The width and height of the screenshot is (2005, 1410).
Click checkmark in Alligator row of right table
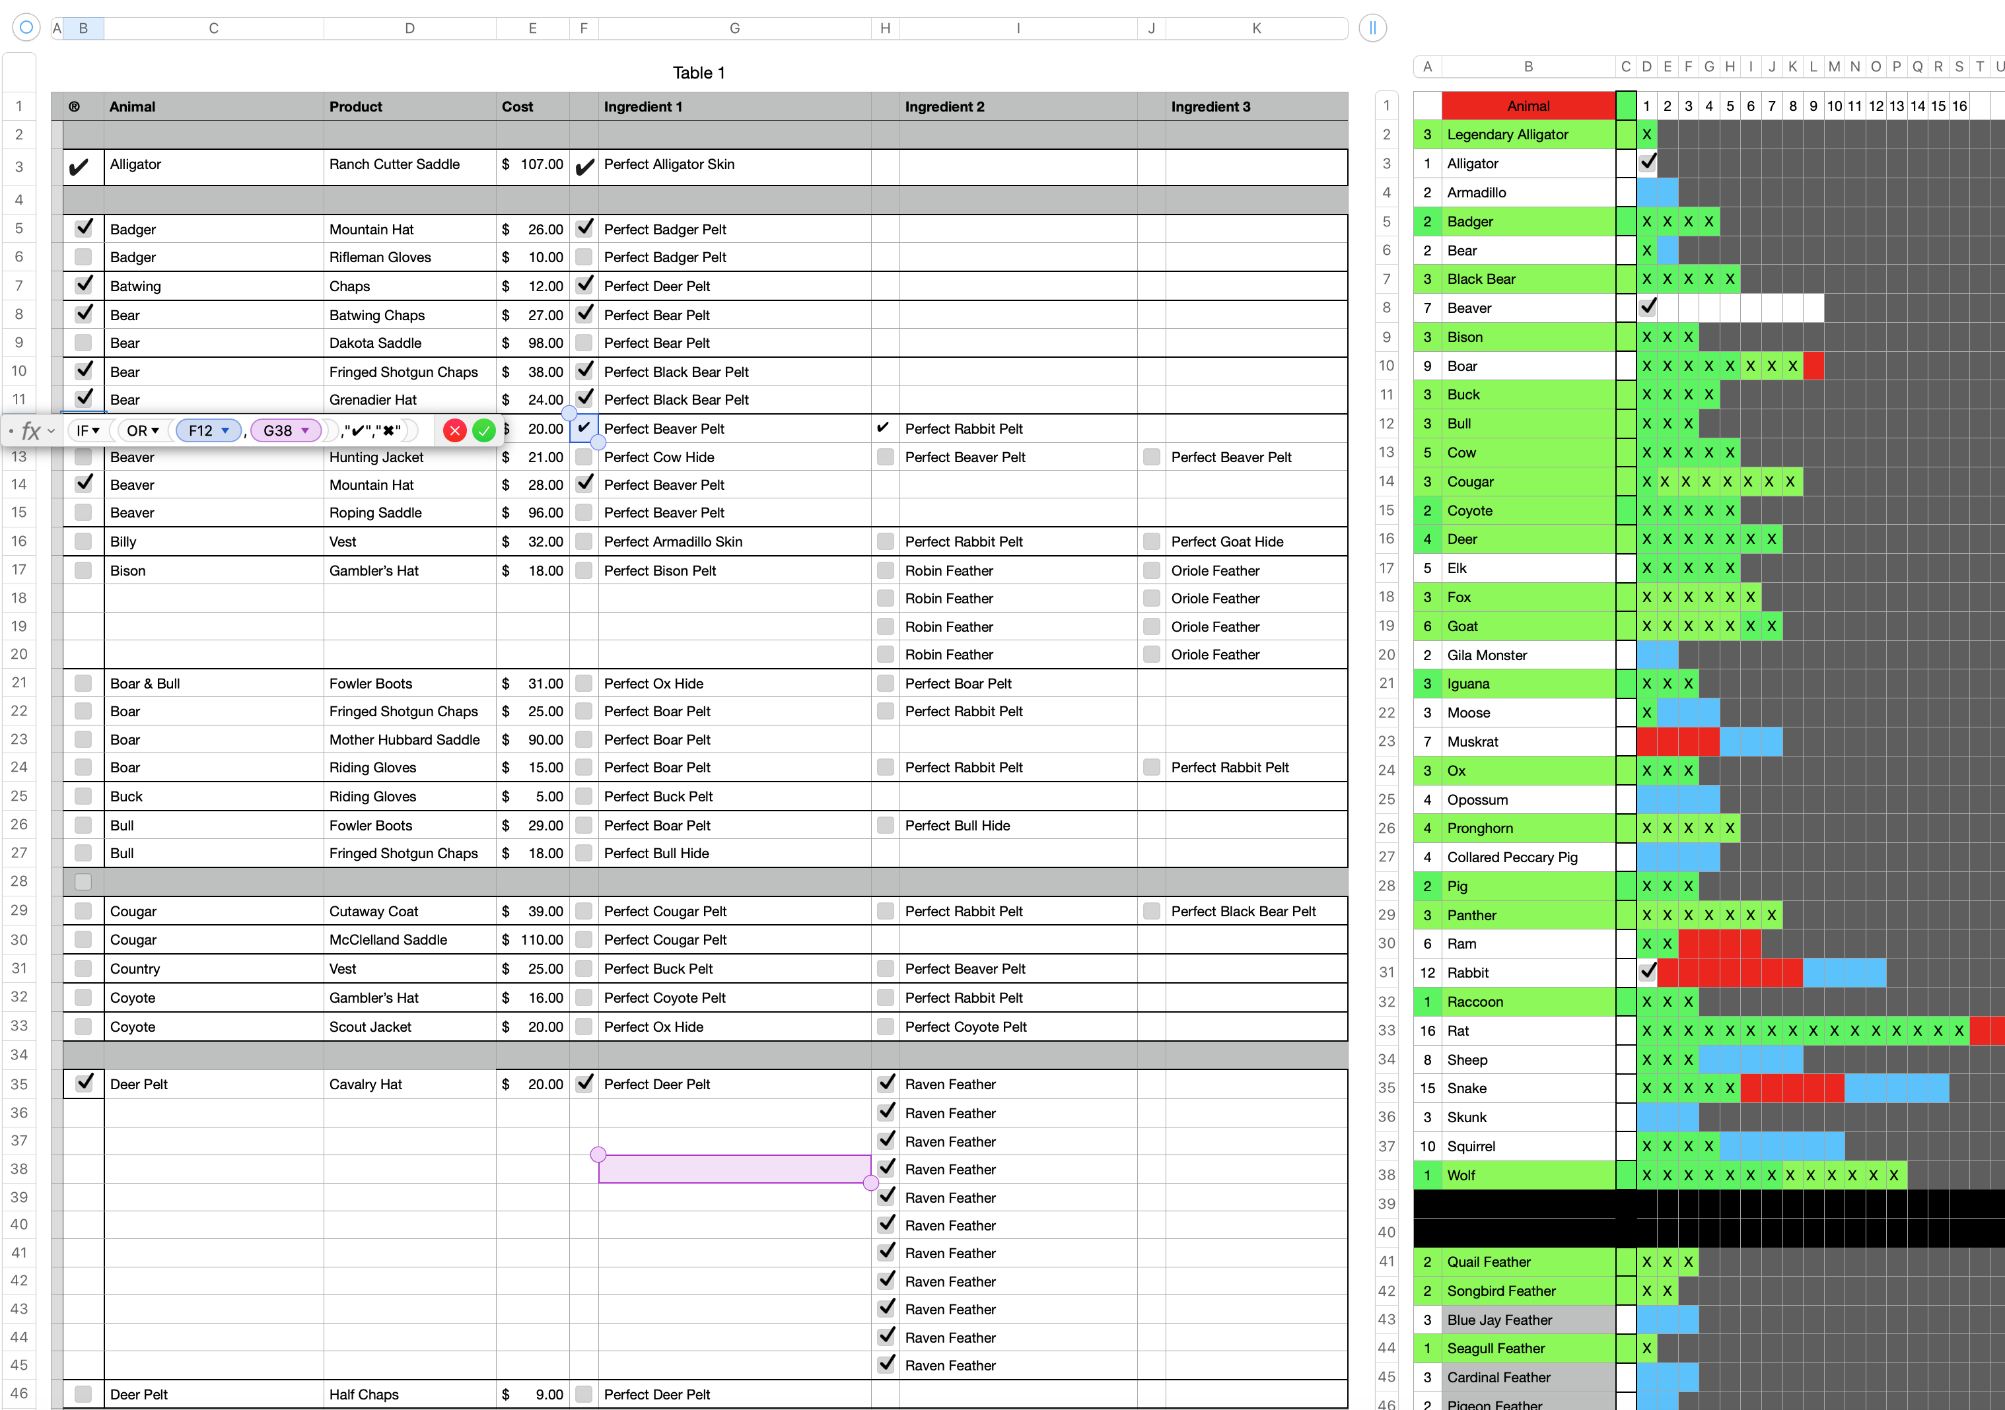1647,162
